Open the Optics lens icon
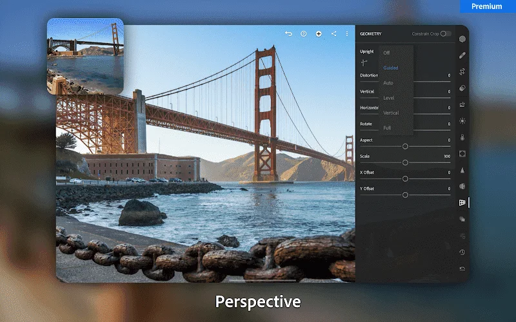516x322 pixels. tap(462, 186)
